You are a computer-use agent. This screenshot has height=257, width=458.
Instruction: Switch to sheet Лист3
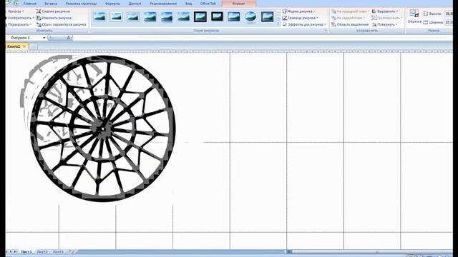pos(58,252)
